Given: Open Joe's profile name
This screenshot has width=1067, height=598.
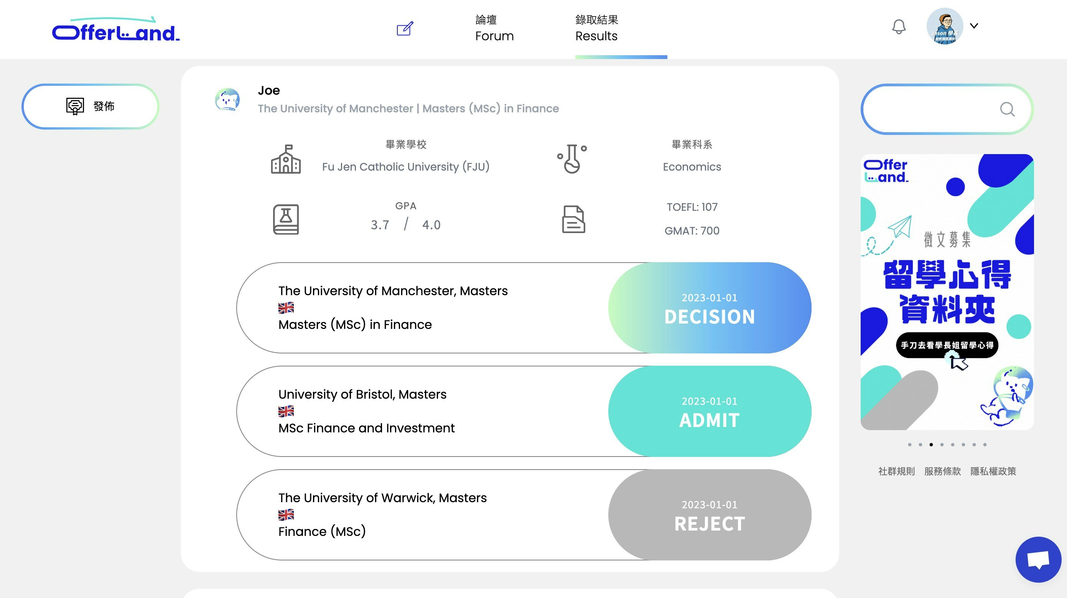Looking at the screenshot, I should 269,90.
